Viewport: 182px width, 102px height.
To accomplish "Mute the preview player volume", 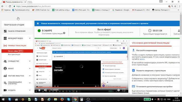I will coord(45,90).
